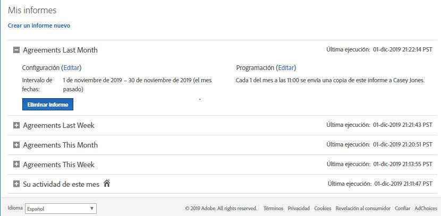Click Crear un informe nuevo link
Viewport: 441px width, 216px height.
[x=39, y=25]
